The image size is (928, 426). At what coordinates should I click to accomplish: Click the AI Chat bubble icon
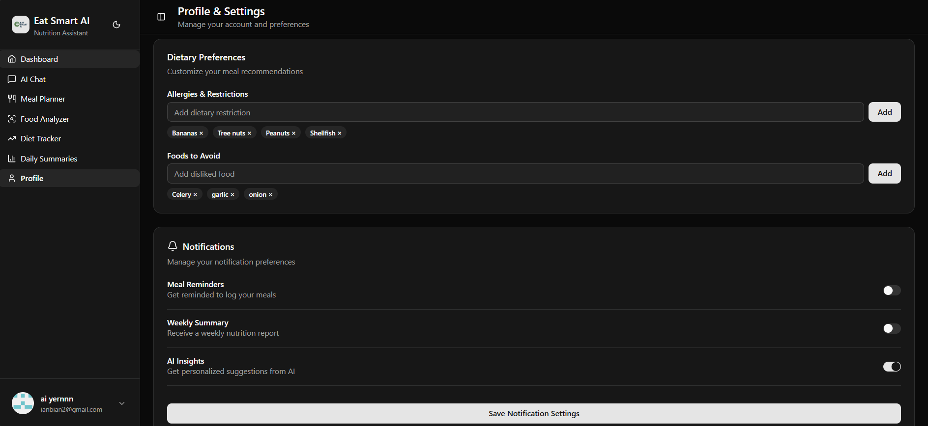coord(12,79)
